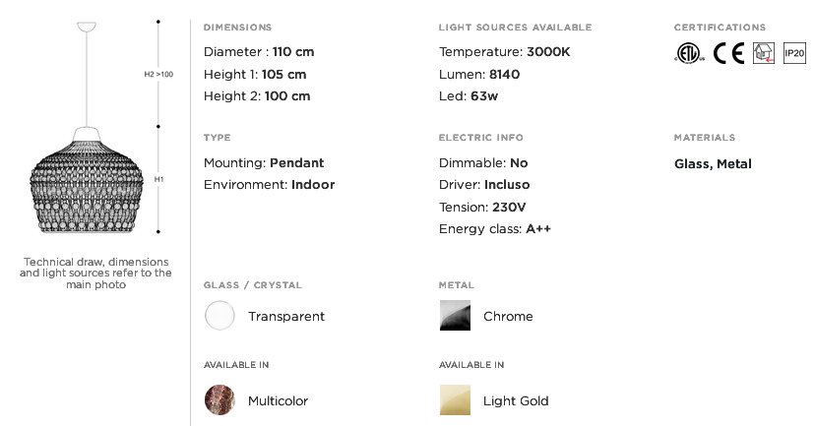Screen dimensions: 815x426
Task: Choose the Light Gold metal swatch
Action: coord(455,400)
